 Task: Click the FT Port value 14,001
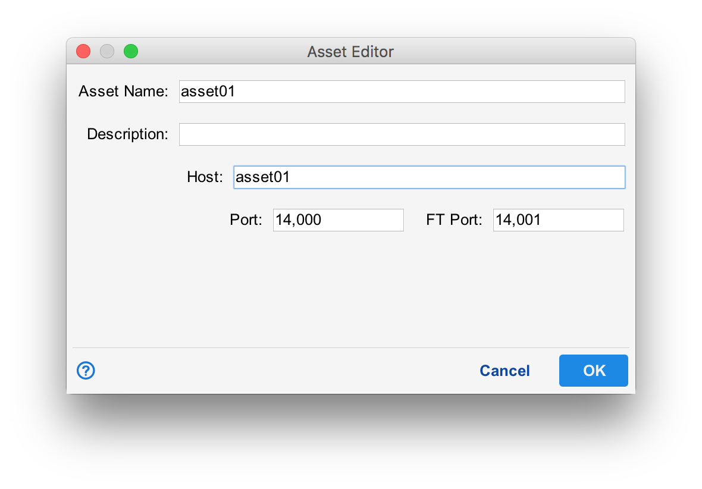pos(519,220)
